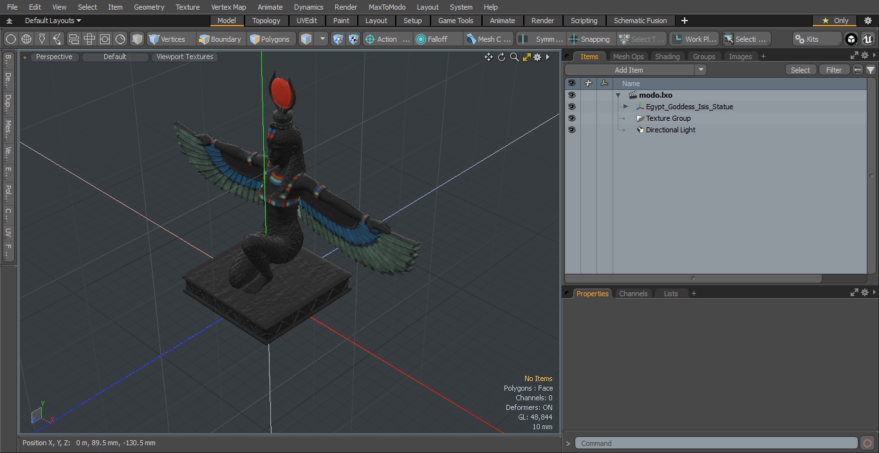Open viewport settings gear icon

(x=537, y=57)
